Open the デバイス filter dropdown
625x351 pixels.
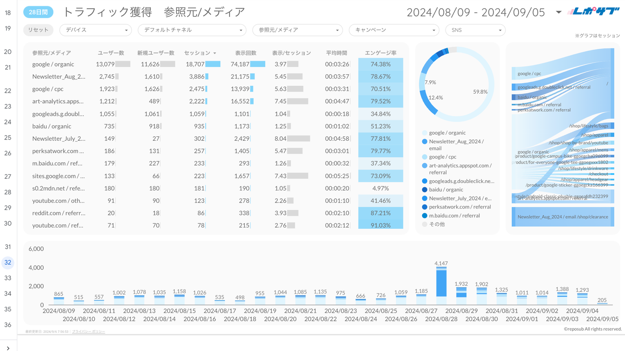95,30
